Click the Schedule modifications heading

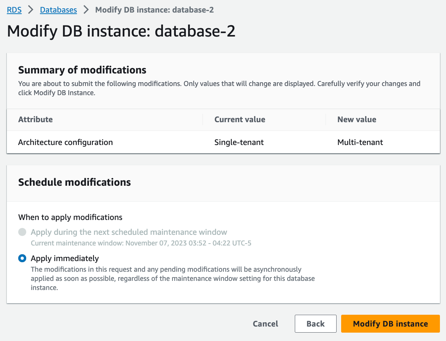[x=74, y=182]
